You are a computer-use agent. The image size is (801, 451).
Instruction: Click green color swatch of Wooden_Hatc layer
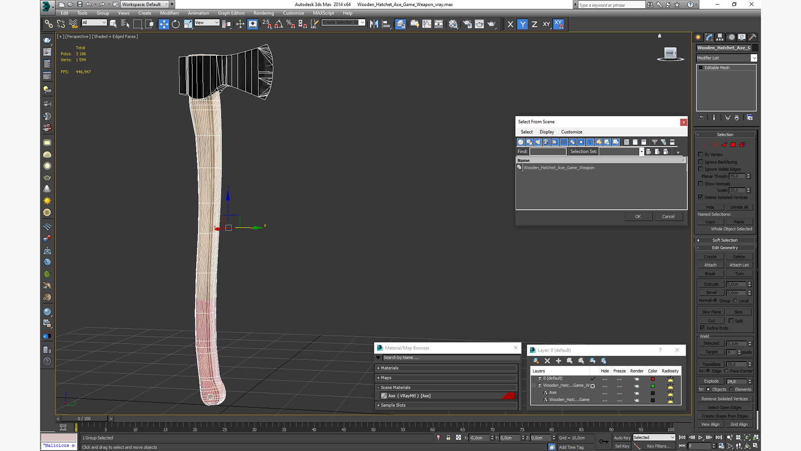tap(653, 386)
